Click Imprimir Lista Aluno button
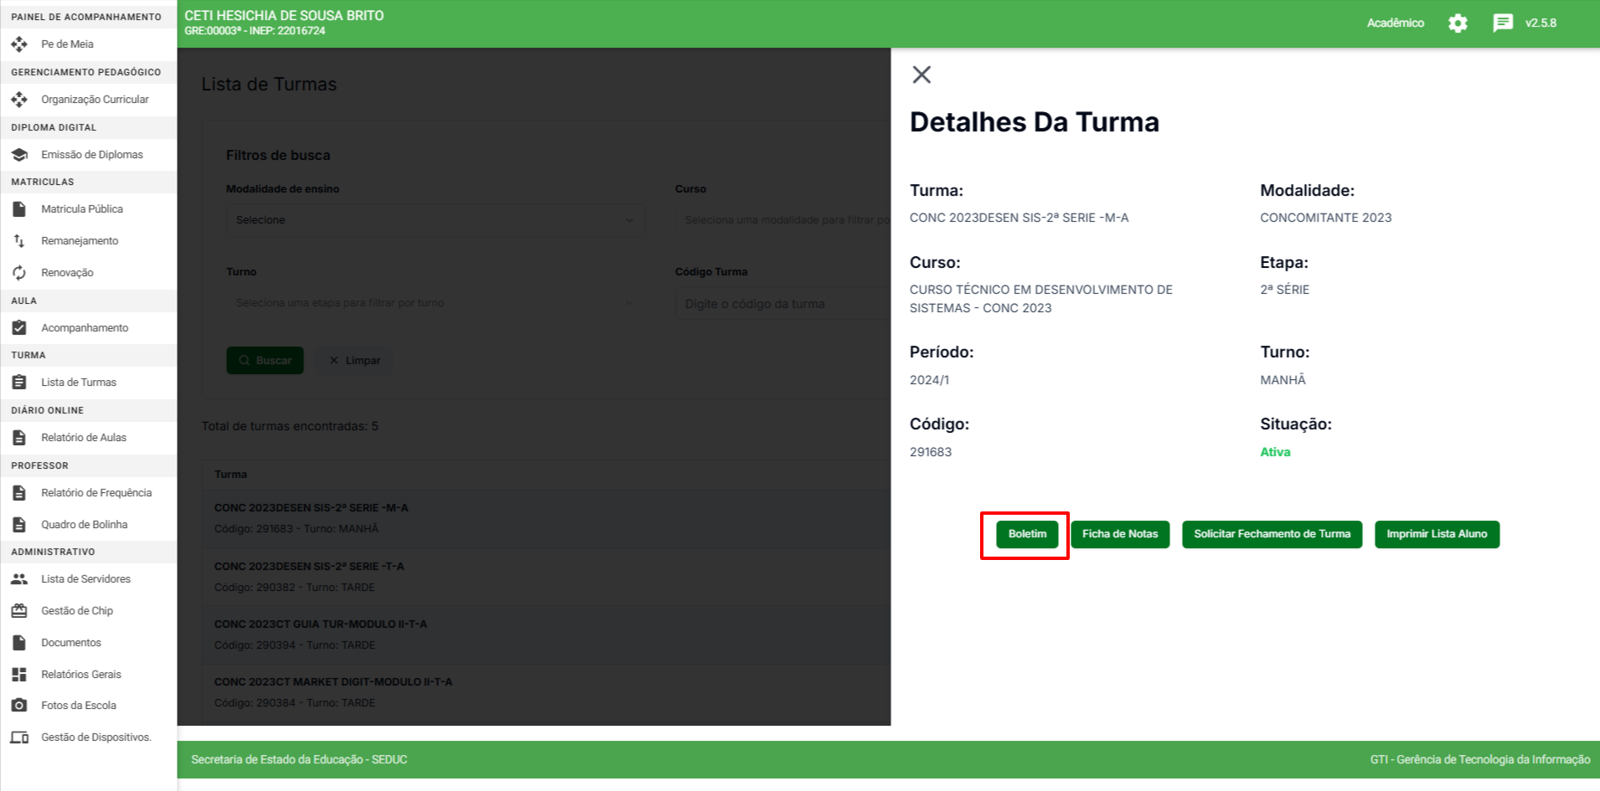 [1437, 534]
